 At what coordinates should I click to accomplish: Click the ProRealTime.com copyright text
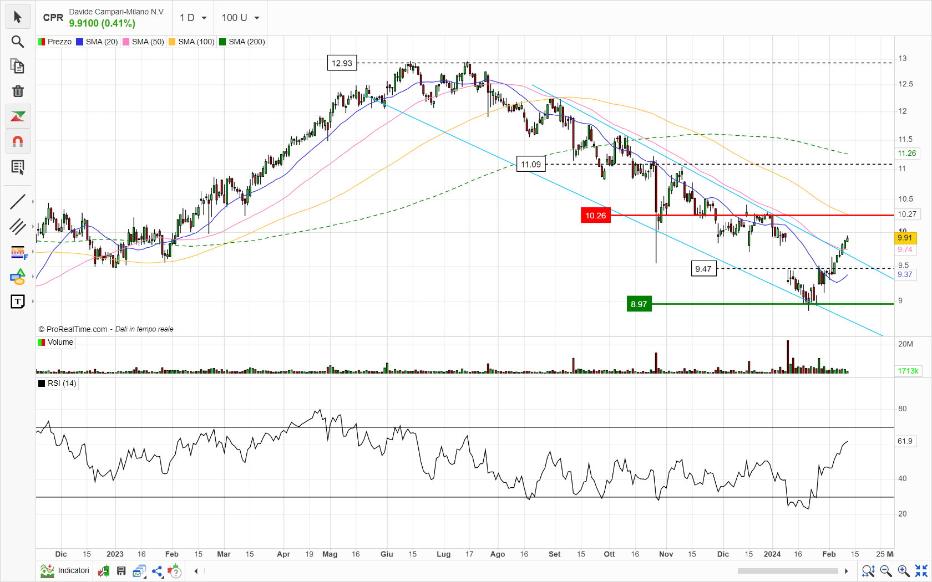click(x=73, y=329)
